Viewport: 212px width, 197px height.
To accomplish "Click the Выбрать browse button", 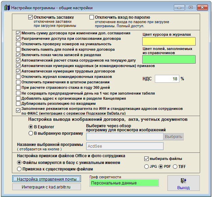I will click(174, 137).
